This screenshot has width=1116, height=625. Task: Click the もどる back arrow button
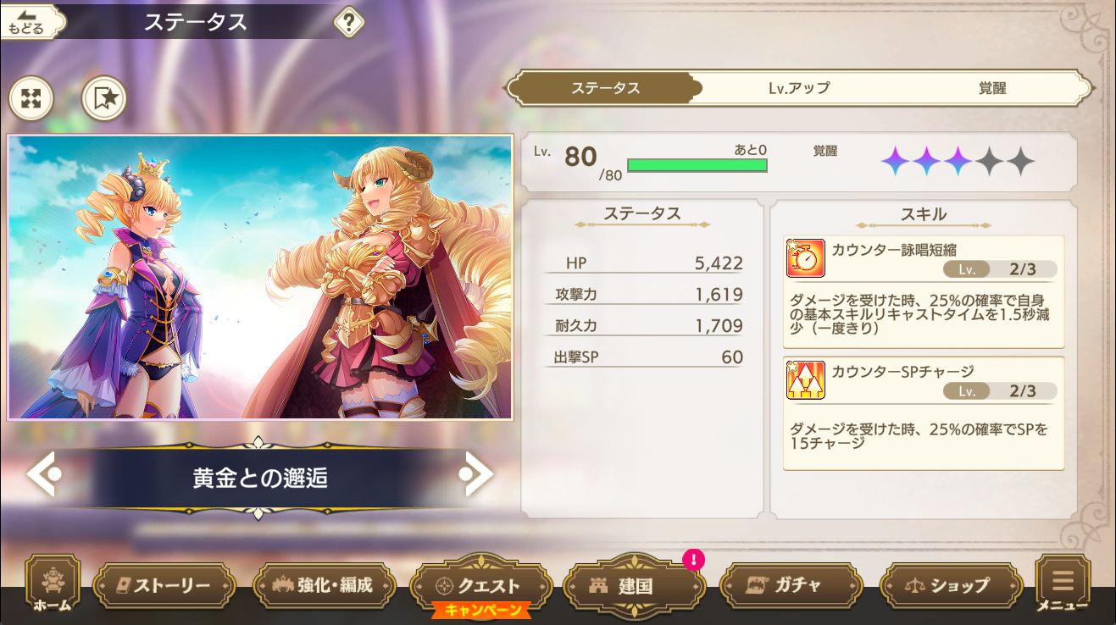point(31,22)
